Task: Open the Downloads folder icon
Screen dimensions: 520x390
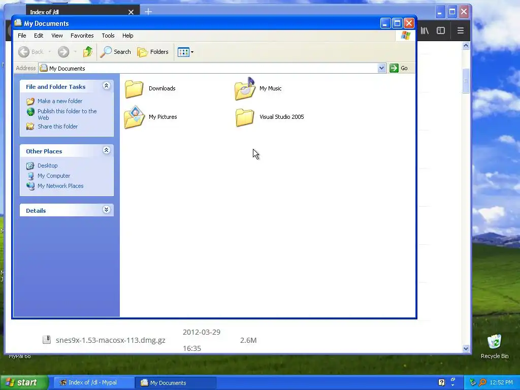Action: [x=134, y=89]
